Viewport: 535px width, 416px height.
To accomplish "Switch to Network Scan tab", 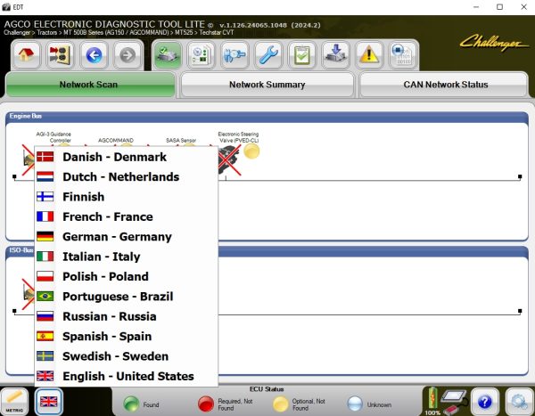I will click(x=90, y=85).
